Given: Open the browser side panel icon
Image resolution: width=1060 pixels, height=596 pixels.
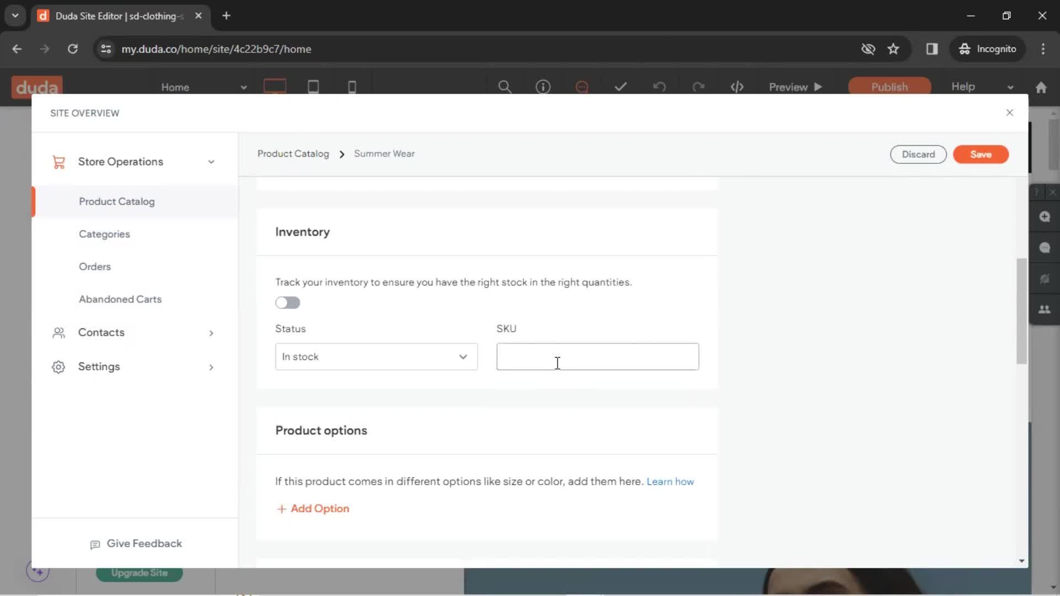Looking at the screenshot, I should (932, 49).
